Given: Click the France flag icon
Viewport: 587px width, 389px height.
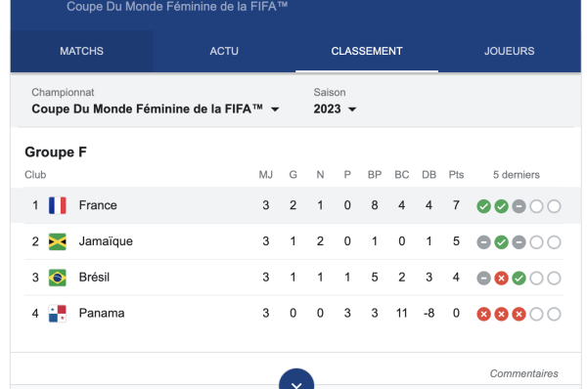Looking at the screenshot, I should [58, 205].
